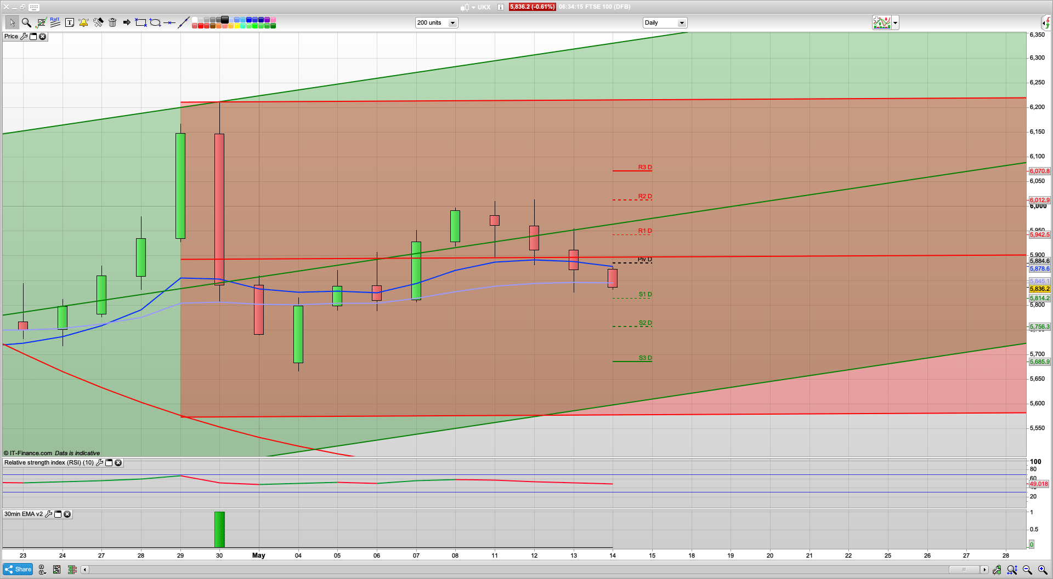1053x579 pixels.
Task: Open the Daily timeframe dropdown
Action: tap(665, 22)
